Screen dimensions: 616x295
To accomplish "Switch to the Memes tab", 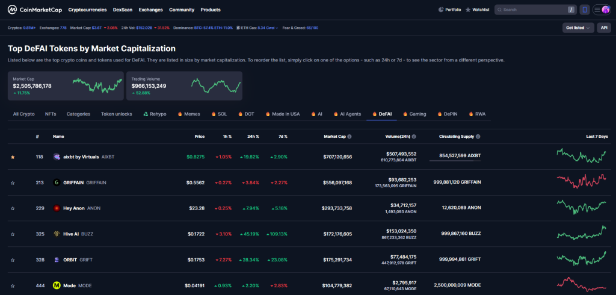I will point(188,114).
